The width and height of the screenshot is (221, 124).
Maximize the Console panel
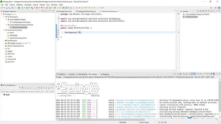click(x=219, y=74)
